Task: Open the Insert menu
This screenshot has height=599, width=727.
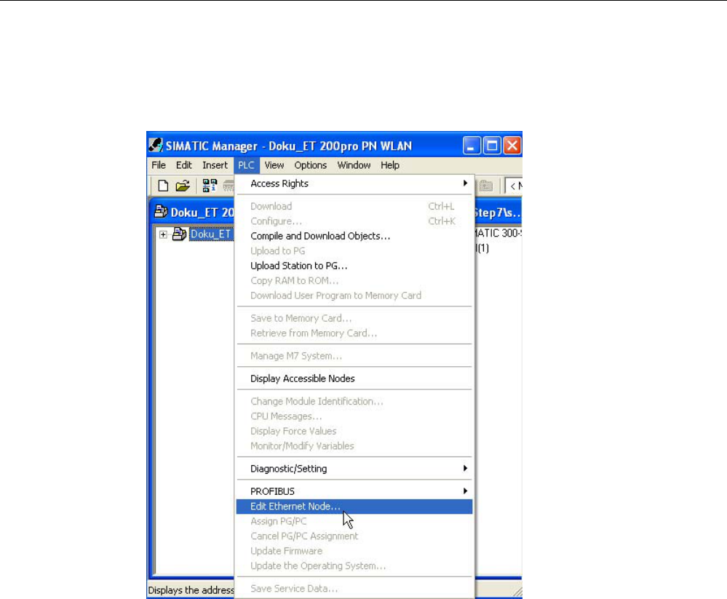Action: [x=215, y=165]
